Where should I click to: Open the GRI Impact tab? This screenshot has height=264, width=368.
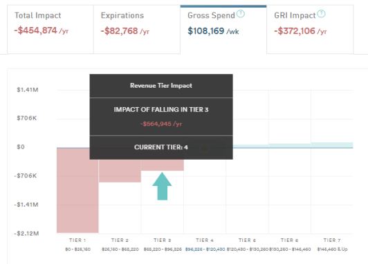tap(310, 30)
